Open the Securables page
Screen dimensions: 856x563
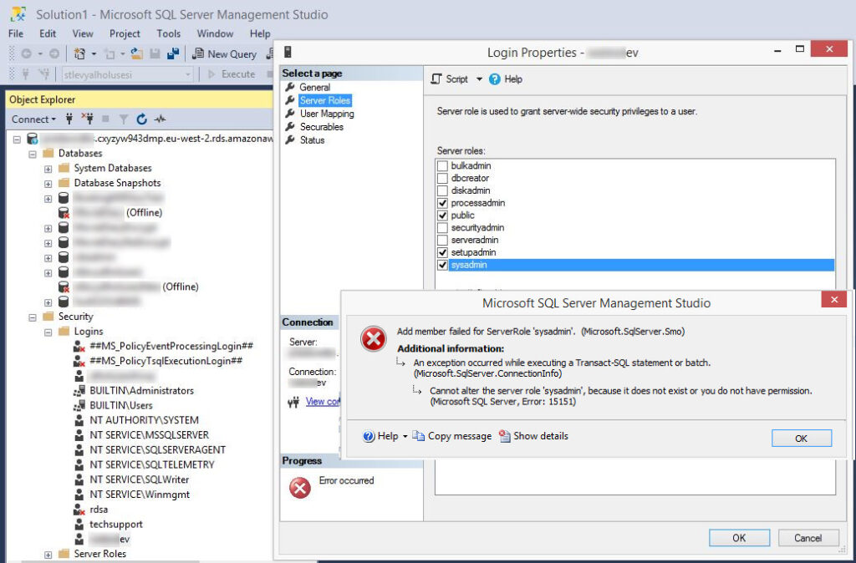point(322,127)
